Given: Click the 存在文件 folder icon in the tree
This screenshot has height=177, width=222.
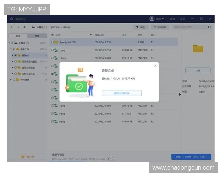Looking at the screenshot, I should pyautogui.click(x=18, y=80).
